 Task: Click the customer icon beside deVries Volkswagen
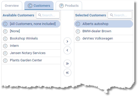point(78,38)
